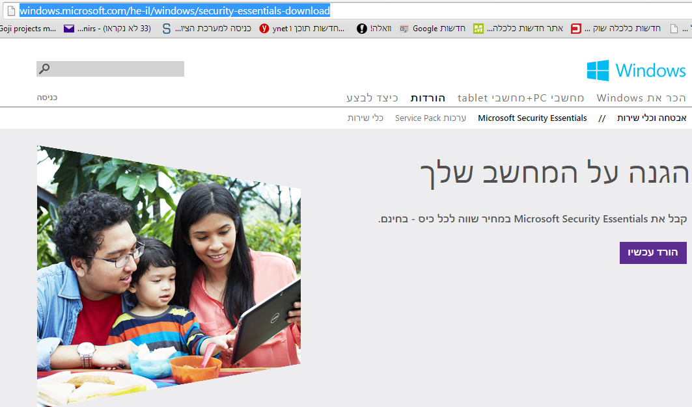Open the ערכות Service Pack sub-tab

coord(430,118)
